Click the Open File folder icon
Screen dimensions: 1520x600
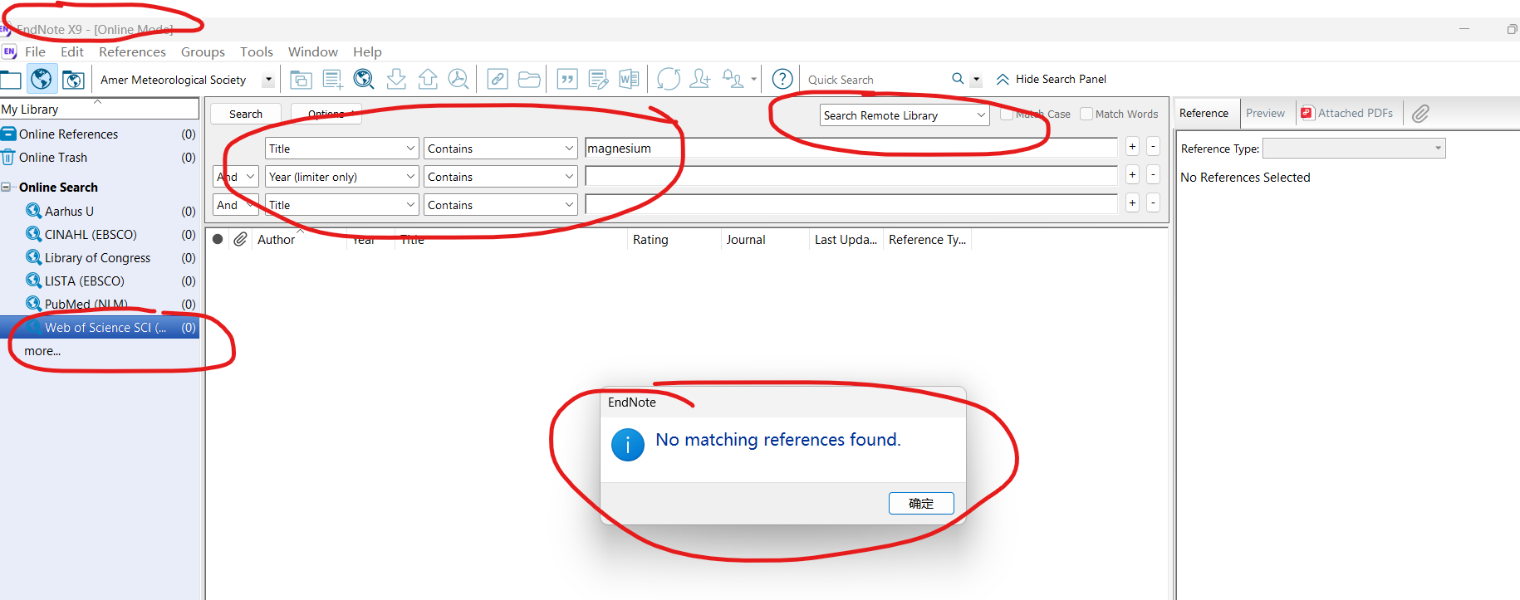click(x=529, y=80)
